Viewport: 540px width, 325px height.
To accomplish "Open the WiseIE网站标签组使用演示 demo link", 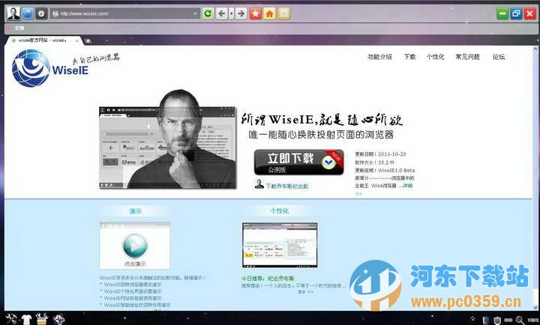I will [133, 298].
